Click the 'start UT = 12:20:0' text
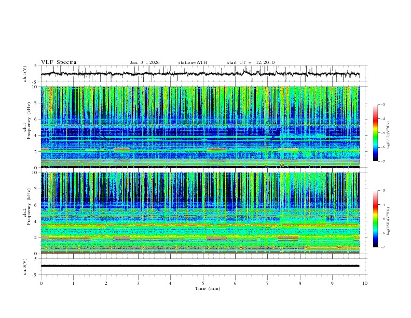 [251, 62]
